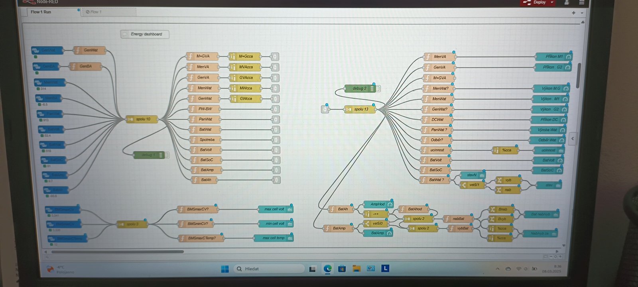Select the BatAhod function node
638x287 pixels.
point(413,209)
